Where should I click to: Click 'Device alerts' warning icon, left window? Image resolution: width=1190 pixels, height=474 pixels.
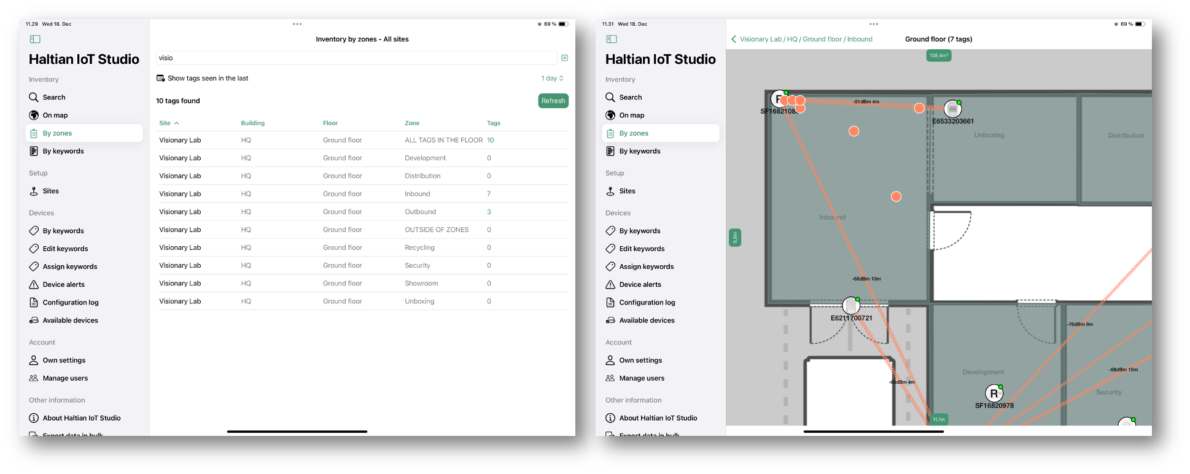(34, 284)
